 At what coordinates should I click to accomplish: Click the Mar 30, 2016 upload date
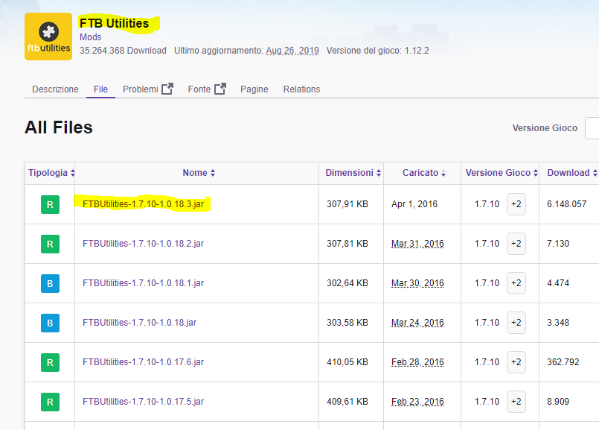[417, 283]
